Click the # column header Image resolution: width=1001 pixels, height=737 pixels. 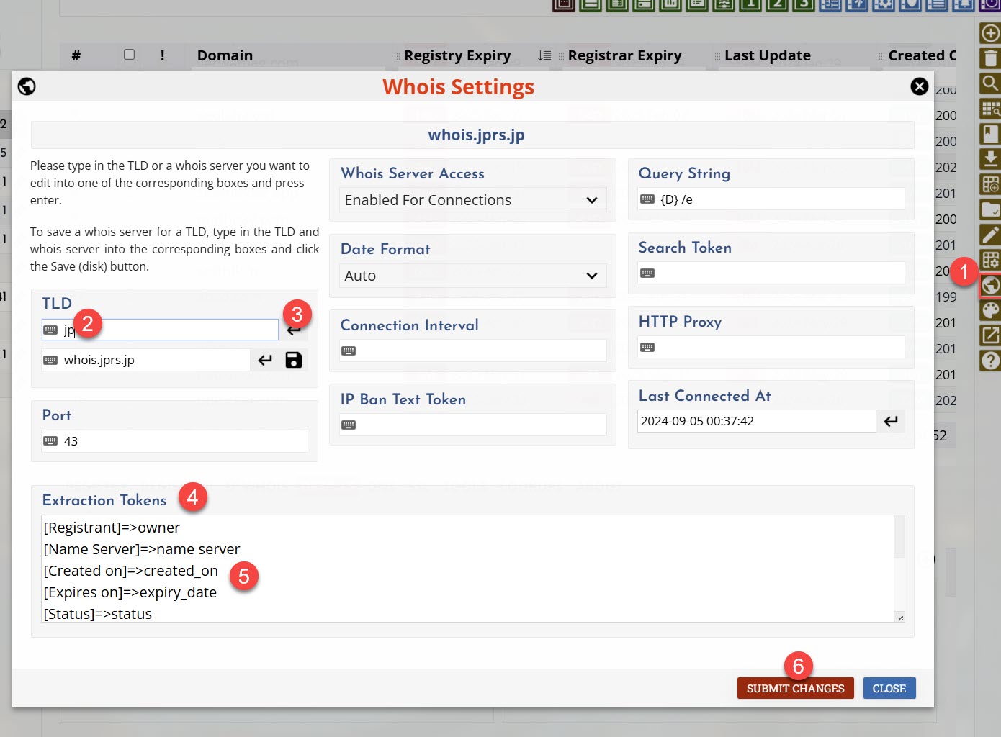coord(76,55)
